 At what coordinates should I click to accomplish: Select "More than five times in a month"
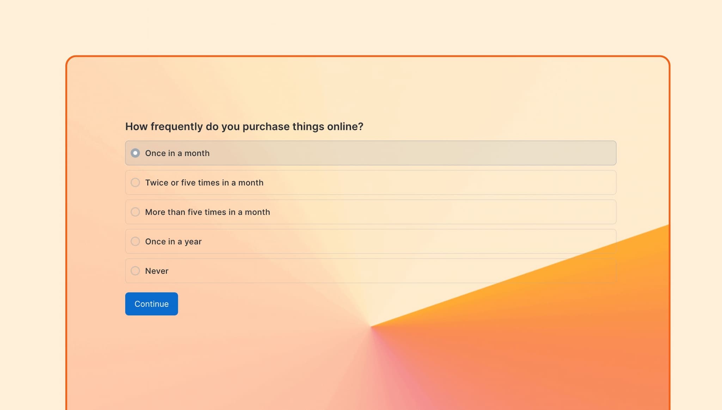[135, 212]
